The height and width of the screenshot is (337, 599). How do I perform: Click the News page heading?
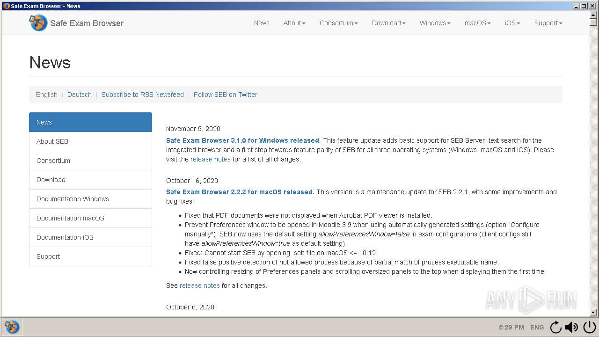[x=50, y=62]
